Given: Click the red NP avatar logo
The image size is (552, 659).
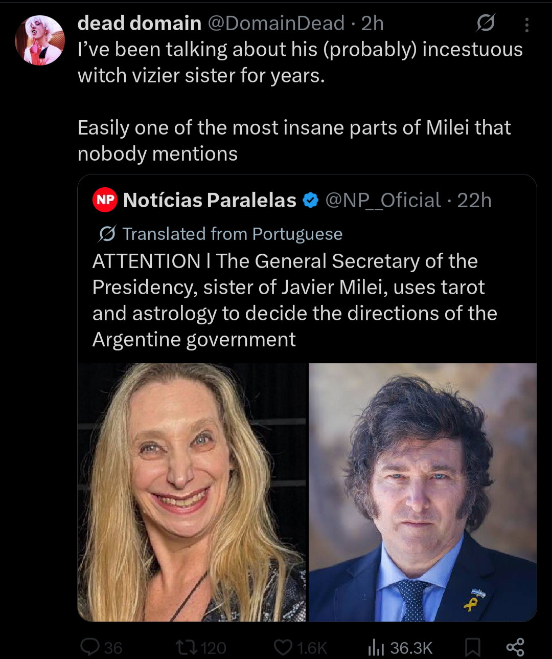Looking at the screenshot, I should 105,201.
